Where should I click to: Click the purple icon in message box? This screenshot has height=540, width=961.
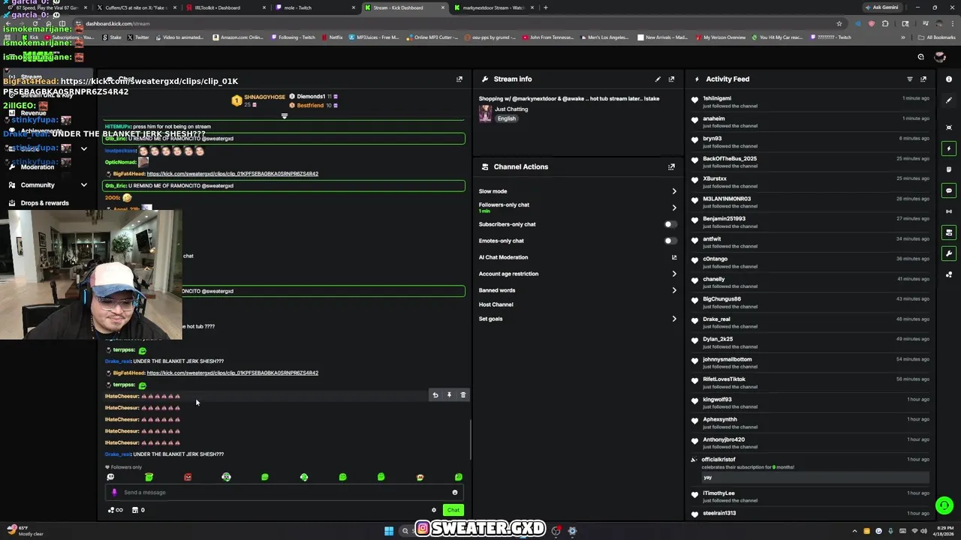tap(114, 493)
